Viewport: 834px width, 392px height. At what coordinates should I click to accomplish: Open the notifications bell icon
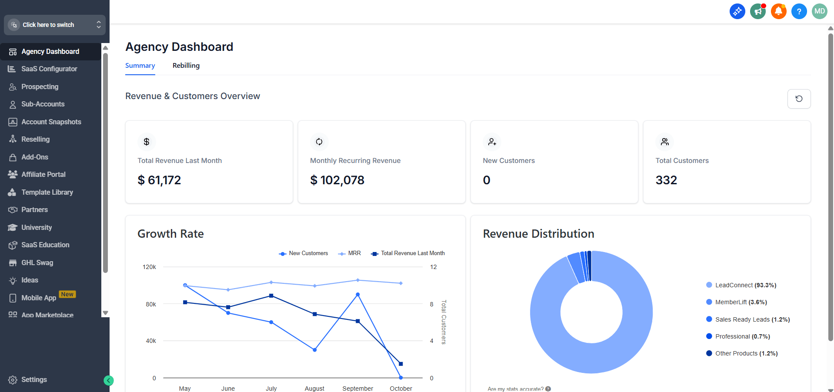coord(778,11)
